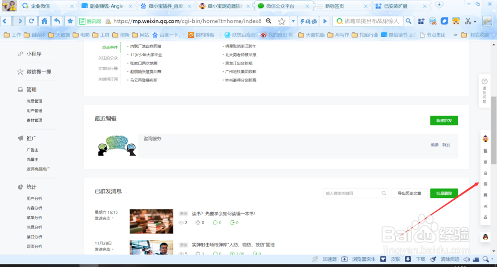Open 消息管理 in the left menu
Viewport: 497px width, 267px height.
click(x=34, y=101)
